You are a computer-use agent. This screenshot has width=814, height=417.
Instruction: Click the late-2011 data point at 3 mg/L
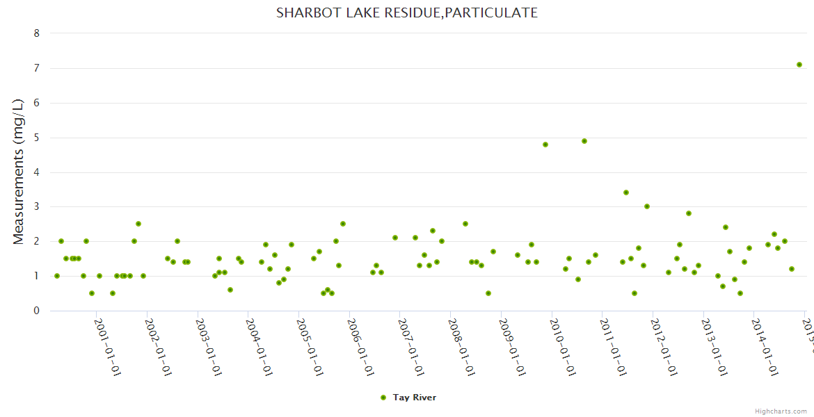(647, 206)
